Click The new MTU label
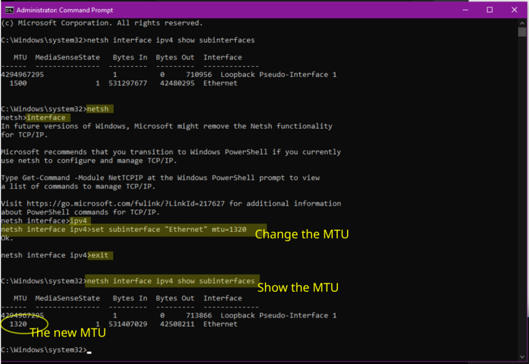Image resolution: width=529 pixels, height=364 pixels. click(x=67, y=332)
